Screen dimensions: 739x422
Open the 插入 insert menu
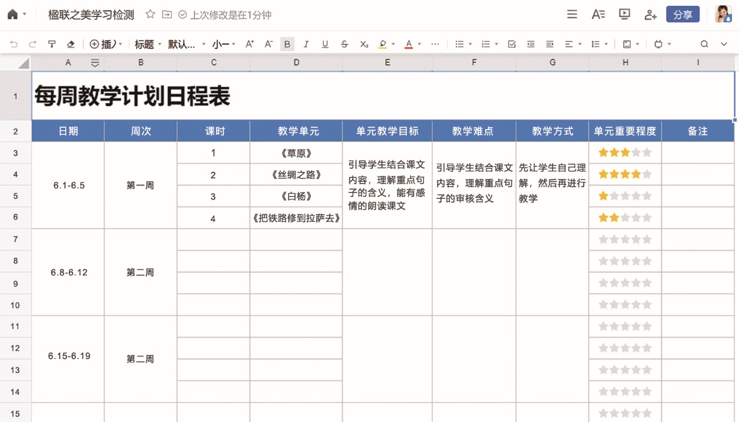click(x=105, y=44)
